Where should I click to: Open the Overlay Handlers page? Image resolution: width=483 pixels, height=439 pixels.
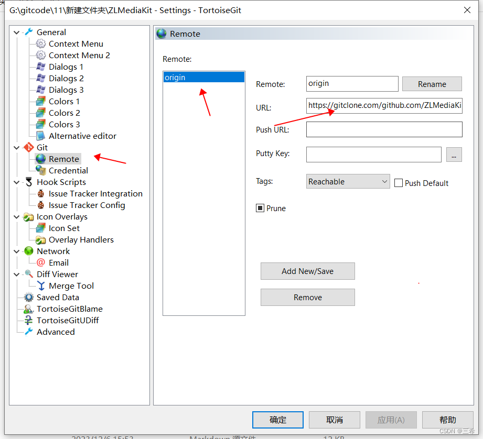(x=81, y=240)
